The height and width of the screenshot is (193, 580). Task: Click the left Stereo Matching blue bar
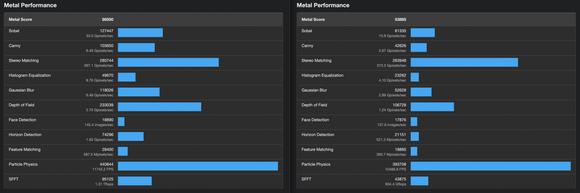(168, 62)
